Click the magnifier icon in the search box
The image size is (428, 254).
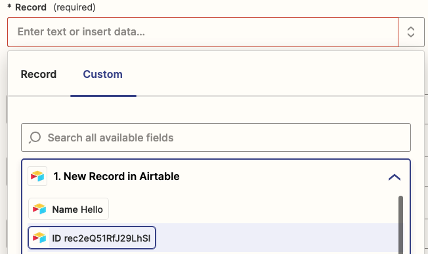35,137
